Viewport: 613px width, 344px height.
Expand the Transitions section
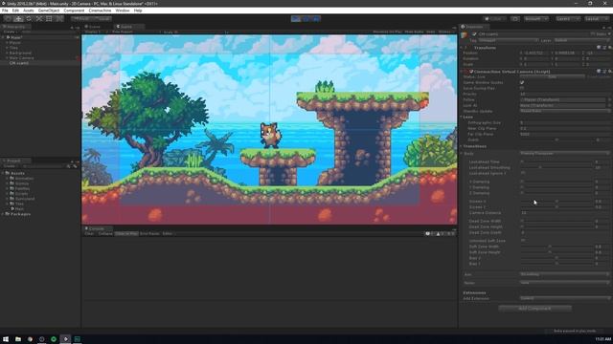462,146
